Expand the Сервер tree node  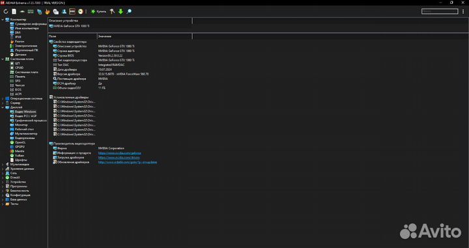click(3, 103)
